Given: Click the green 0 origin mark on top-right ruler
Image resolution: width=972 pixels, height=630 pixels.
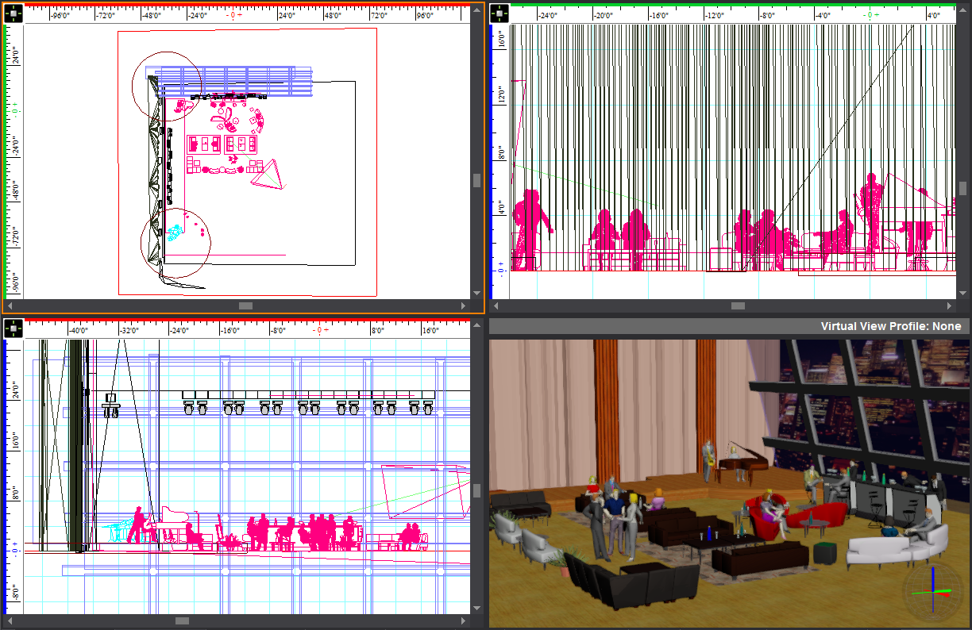Looking at the screenshot, I should [x=872, y=15].
